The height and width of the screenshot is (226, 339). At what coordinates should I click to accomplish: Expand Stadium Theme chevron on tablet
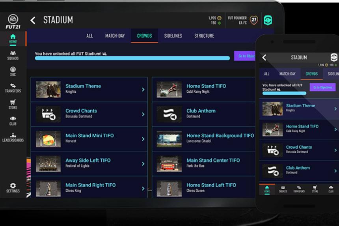click(143, 89)
